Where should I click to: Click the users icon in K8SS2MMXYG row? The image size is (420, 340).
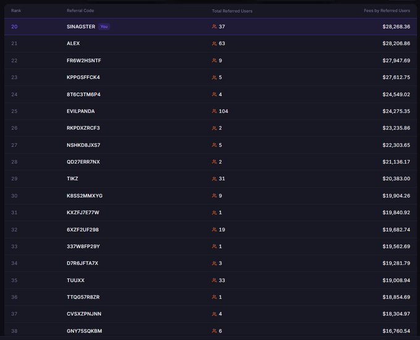tap(214, 196)
